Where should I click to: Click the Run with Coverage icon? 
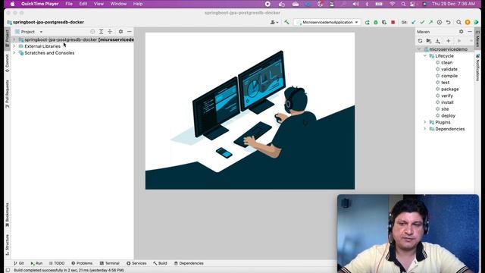pos(384,22)
